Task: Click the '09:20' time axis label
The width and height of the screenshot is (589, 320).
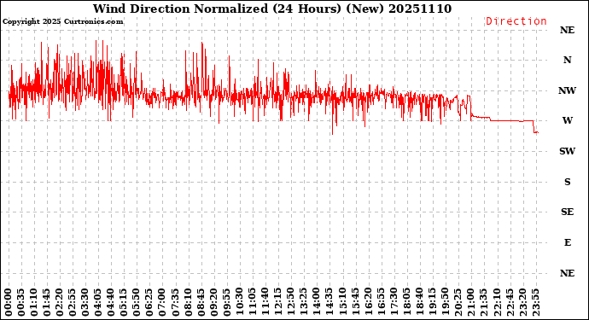Action: (x=213, y=302)
